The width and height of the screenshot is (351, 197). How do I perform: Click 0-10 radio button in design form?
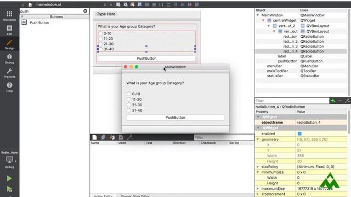(100, 33)
